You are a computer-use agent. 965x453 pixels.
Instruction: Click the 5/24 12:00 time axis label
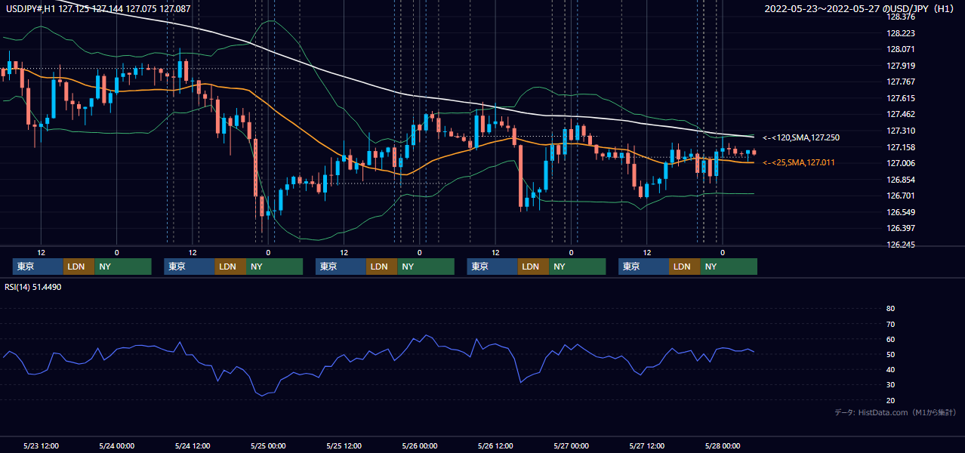[x=193, y=445]
